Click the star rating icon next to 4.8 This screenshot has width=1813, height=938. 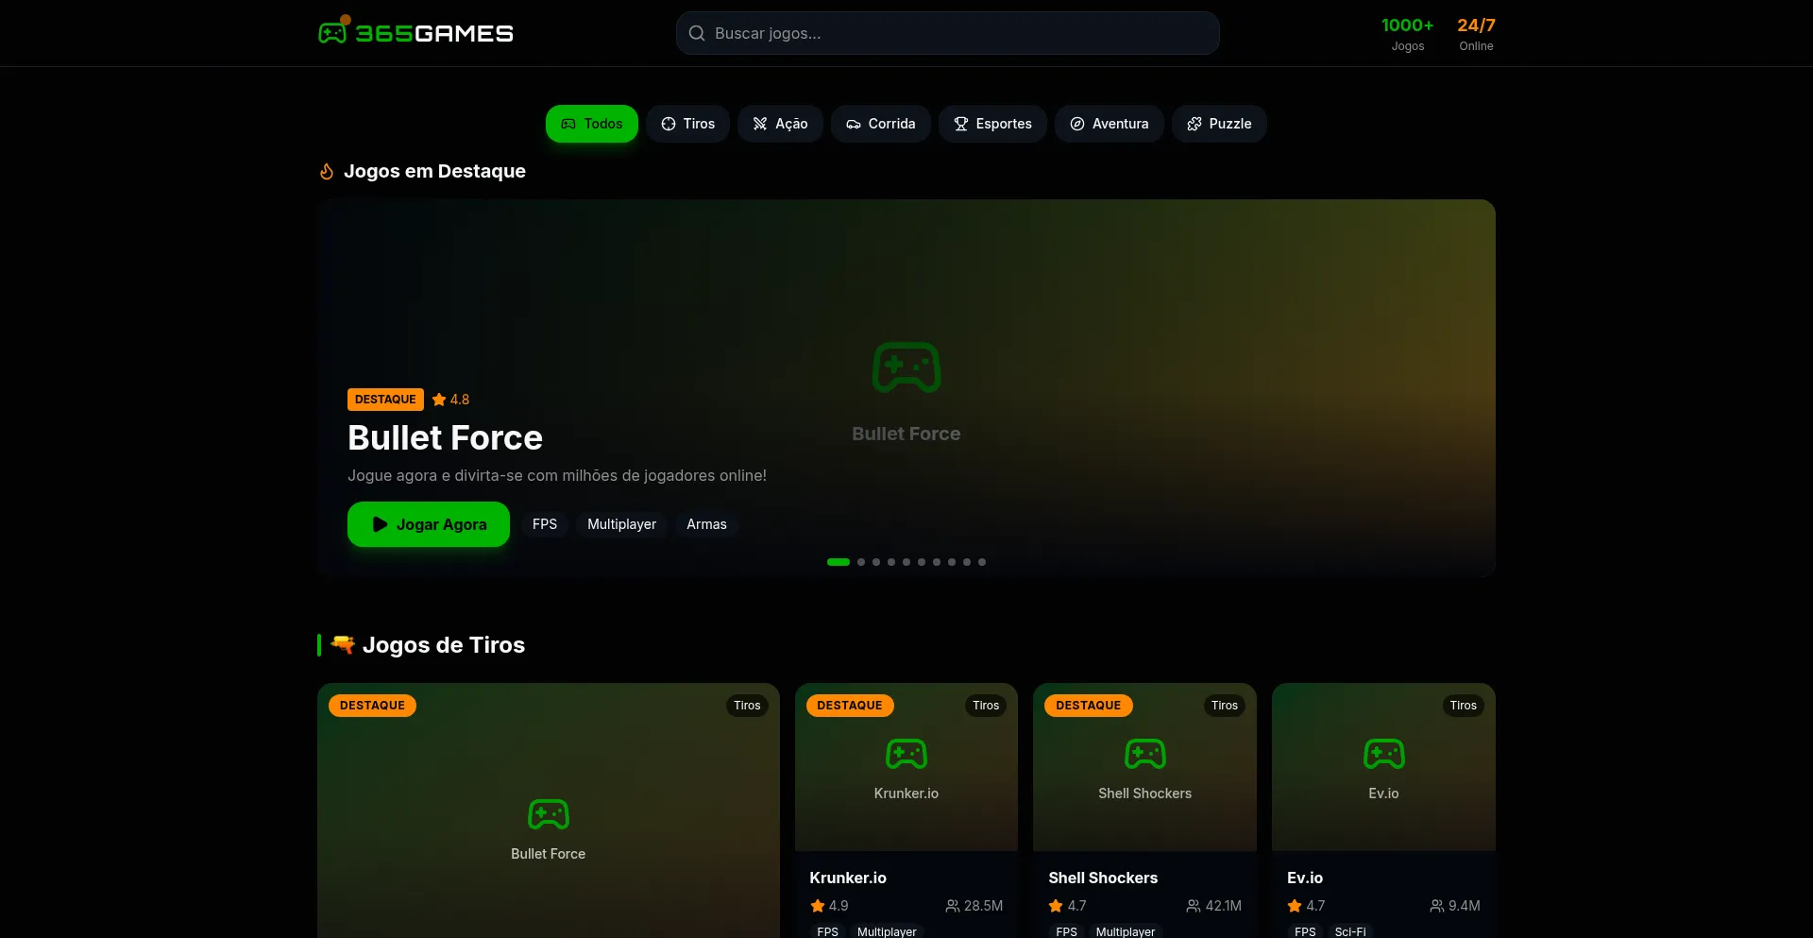(439, 400)
